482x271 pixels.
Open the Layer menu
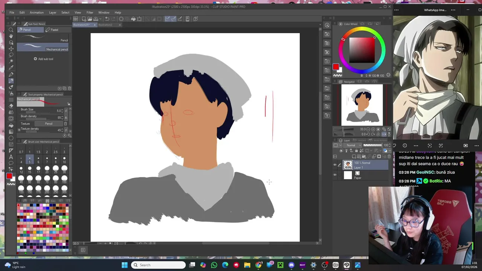pos(53,12)
